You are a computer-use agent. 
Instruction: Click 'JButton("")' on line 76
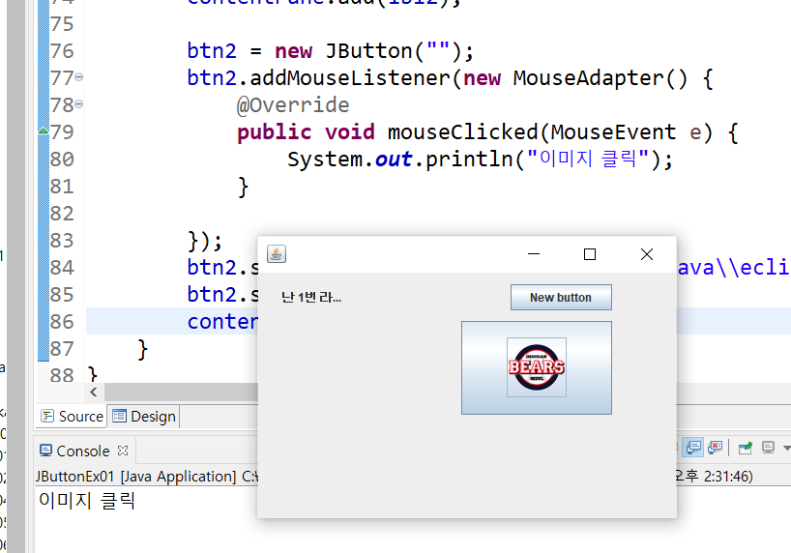click(x=393, y=51)
